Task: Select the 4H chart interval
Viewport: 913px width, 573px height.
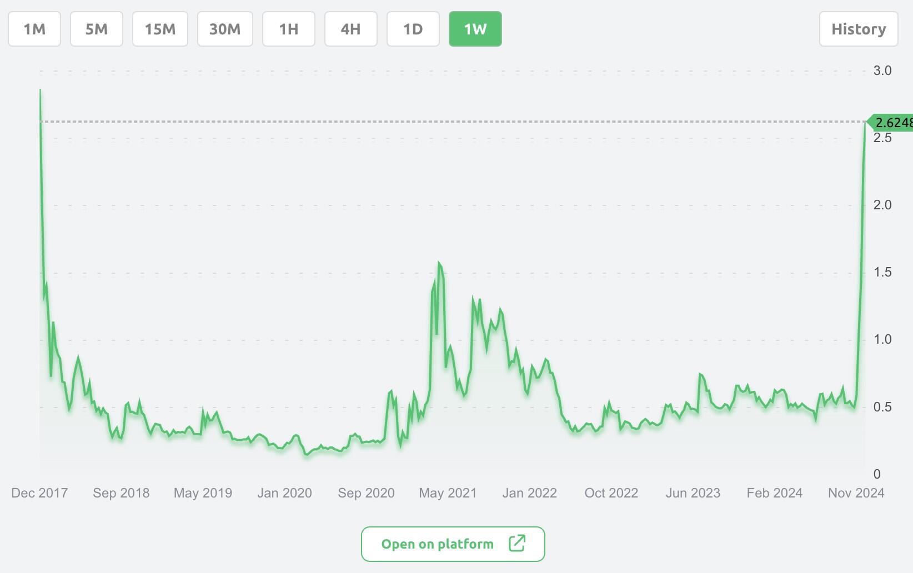Action: coord(351,29)
